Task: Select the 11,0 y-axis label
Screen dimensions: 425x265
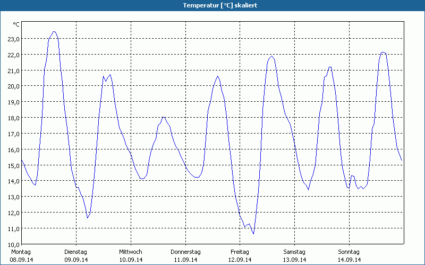Action: pyautogui.click(x=13, y=229)
